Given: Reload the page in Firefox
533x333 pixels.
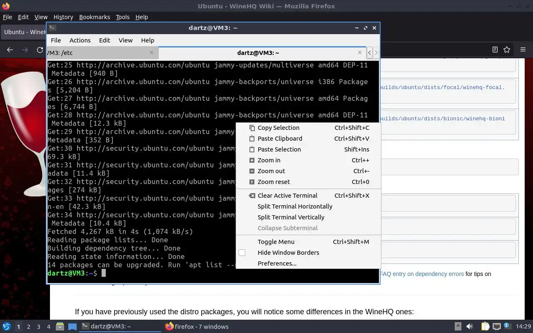Looking at the screenshot, I should (x=40, y=50).
